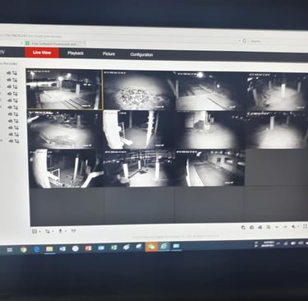Click the digital zoom icon

269,227
